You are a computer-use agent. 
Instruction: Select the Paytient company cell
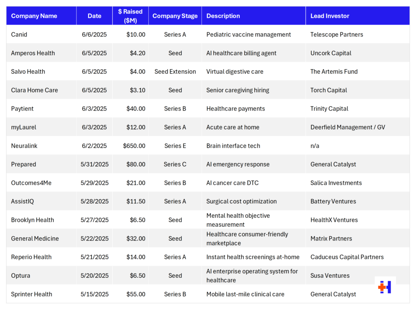[42, 109]
